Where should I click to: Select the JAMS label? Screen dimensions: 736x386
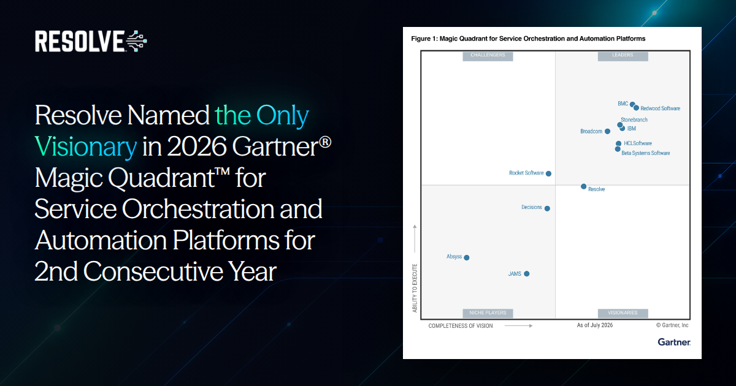click(x=515, y=274)
